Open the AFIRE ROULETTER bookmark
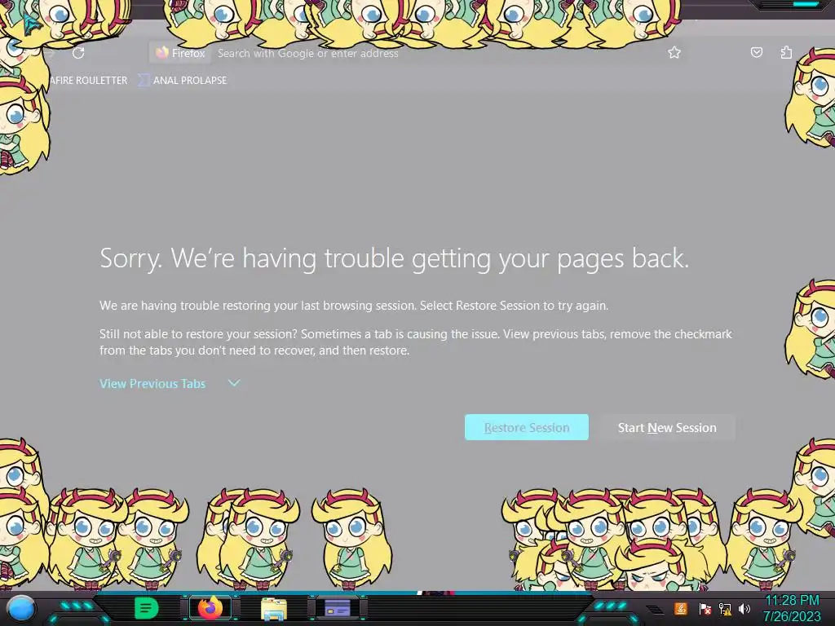 [88, 81]
